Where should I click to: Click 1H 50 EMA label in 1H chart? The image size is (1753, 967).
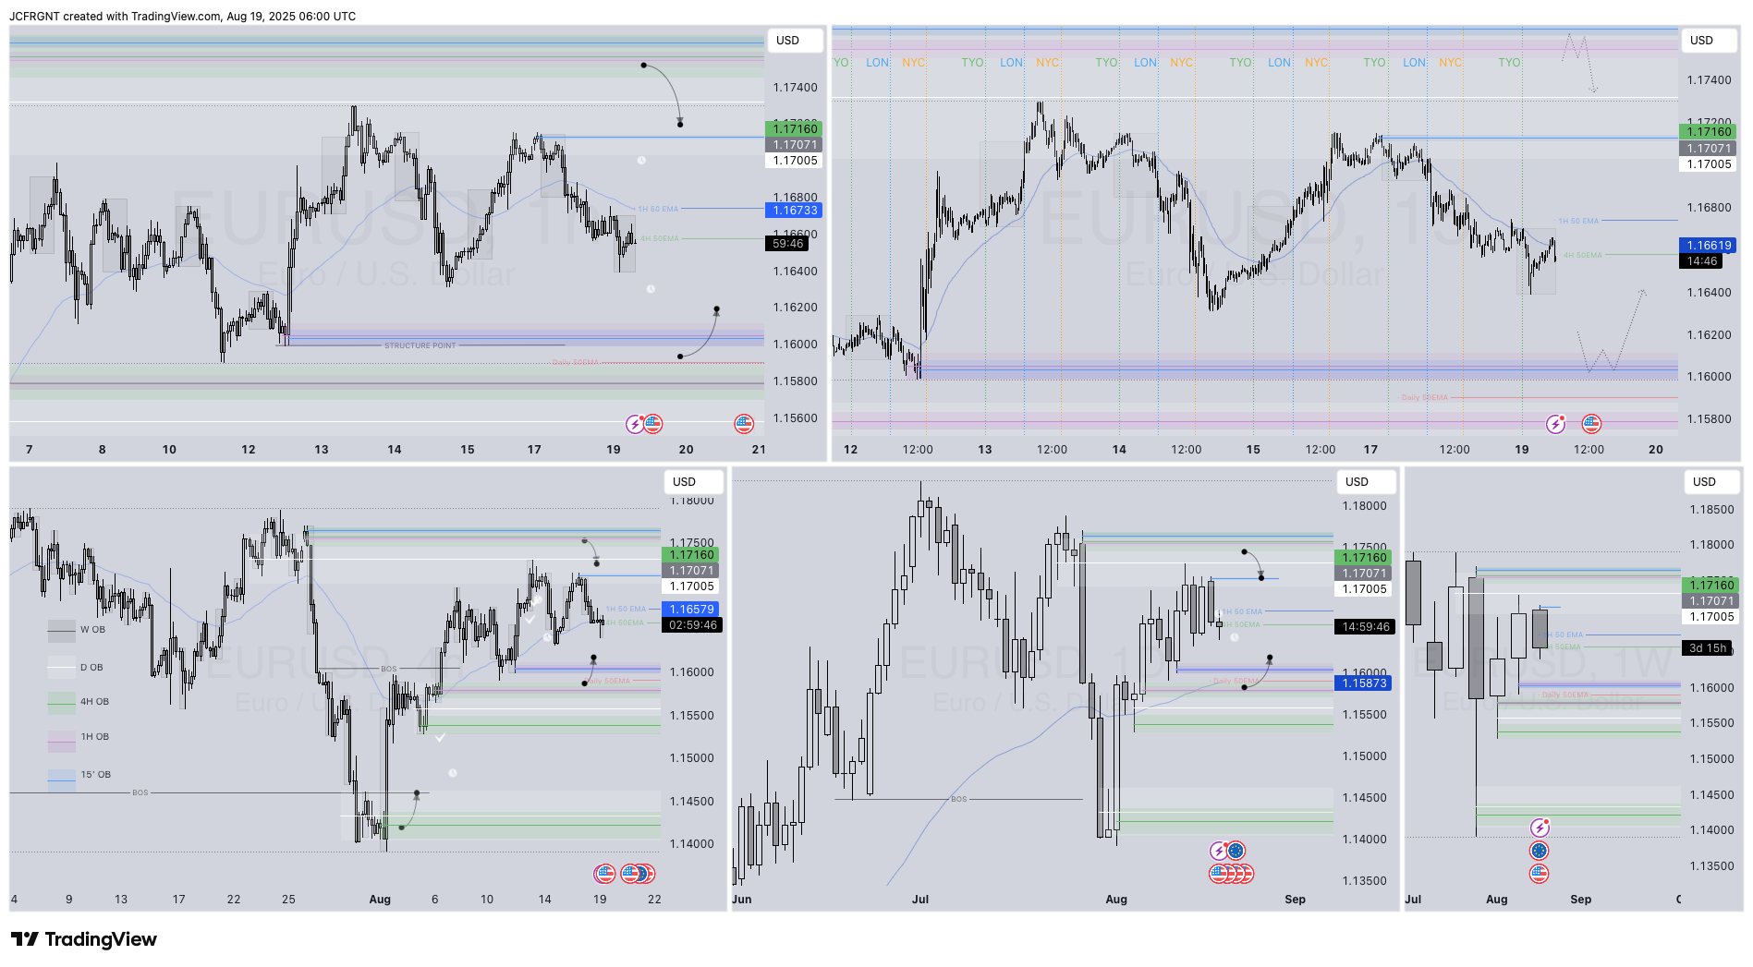pos(658,210)
